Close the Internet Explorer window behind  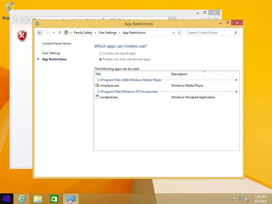tap(214, 12)
